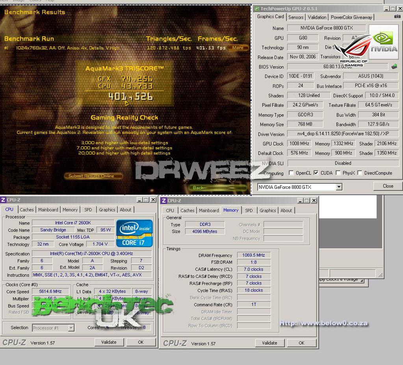403x365 pixels.
Task: Toggle the PhysX checkbox
Action: 338,173
